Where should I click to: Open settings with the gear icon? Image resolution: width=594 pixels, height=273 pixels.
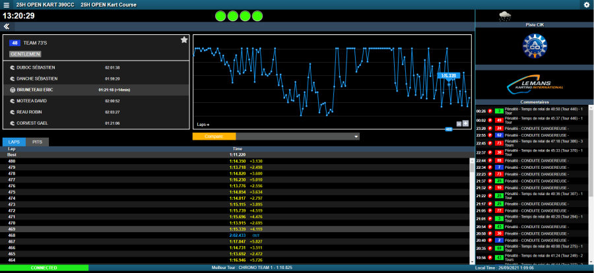586,5
